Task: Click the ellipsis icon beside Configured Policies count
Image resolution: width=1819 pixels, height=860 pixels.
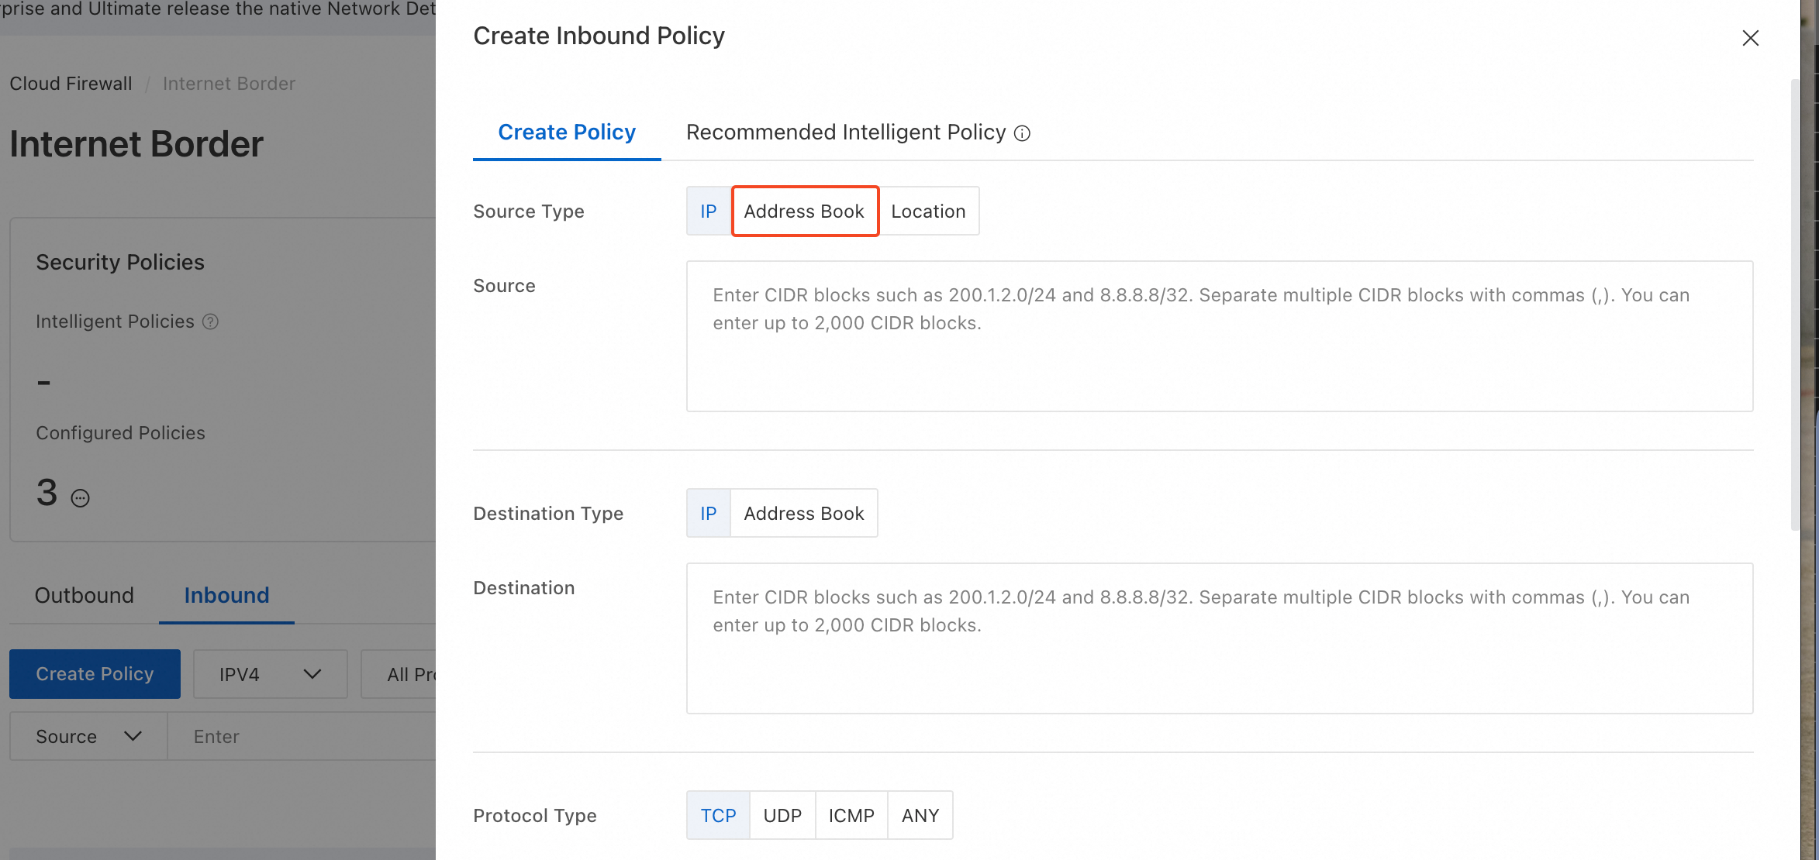Action: (80, 497)
